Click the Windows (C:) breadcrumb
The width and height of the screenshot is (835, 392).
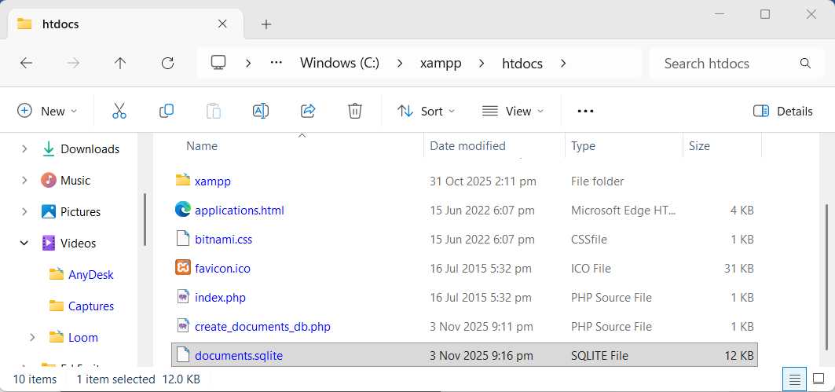tap(340, 64)
